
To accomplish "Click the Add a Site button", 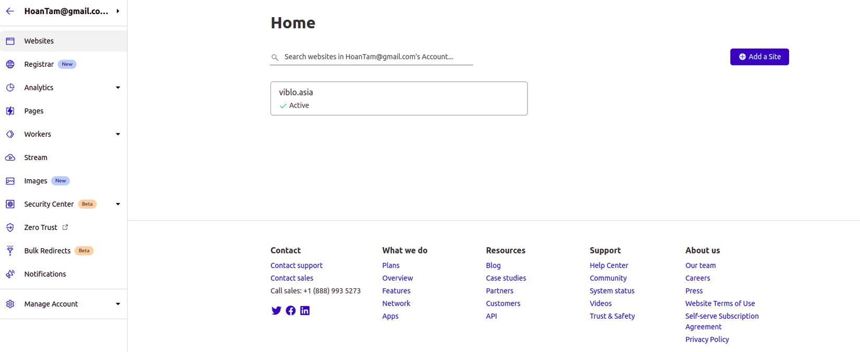I will (759, 57).
